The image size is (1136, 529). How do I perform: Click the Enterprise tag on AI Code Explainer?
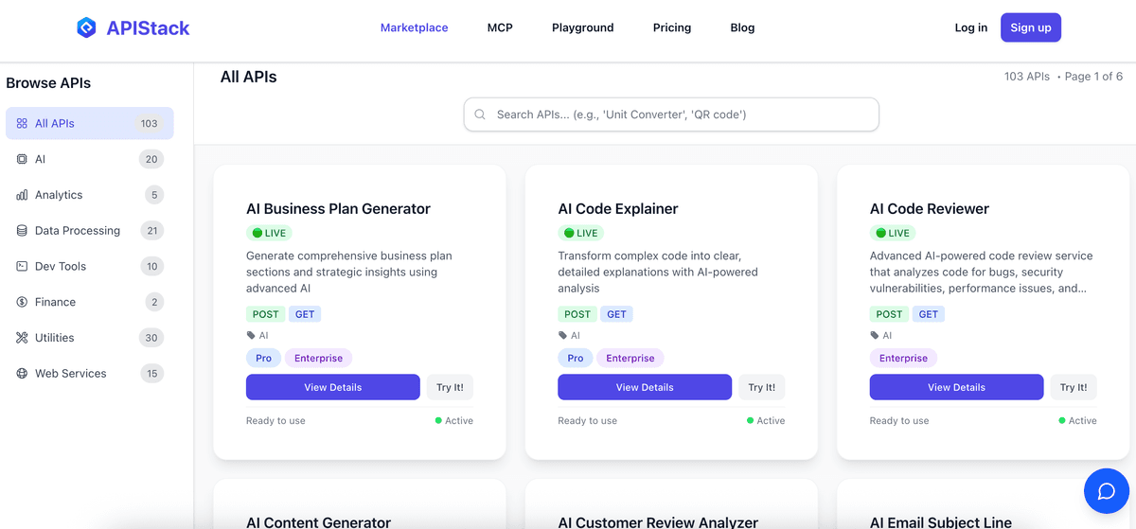(x=630, y=358)
